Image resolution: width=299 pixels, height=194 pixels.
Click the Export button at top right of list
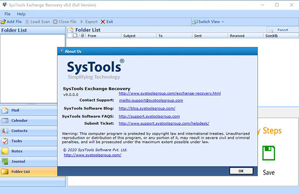(x=283, y=30)
